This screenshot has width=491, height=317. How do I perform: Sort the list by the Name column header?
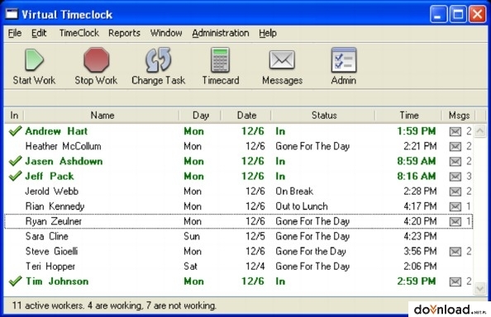click(102, 116)
